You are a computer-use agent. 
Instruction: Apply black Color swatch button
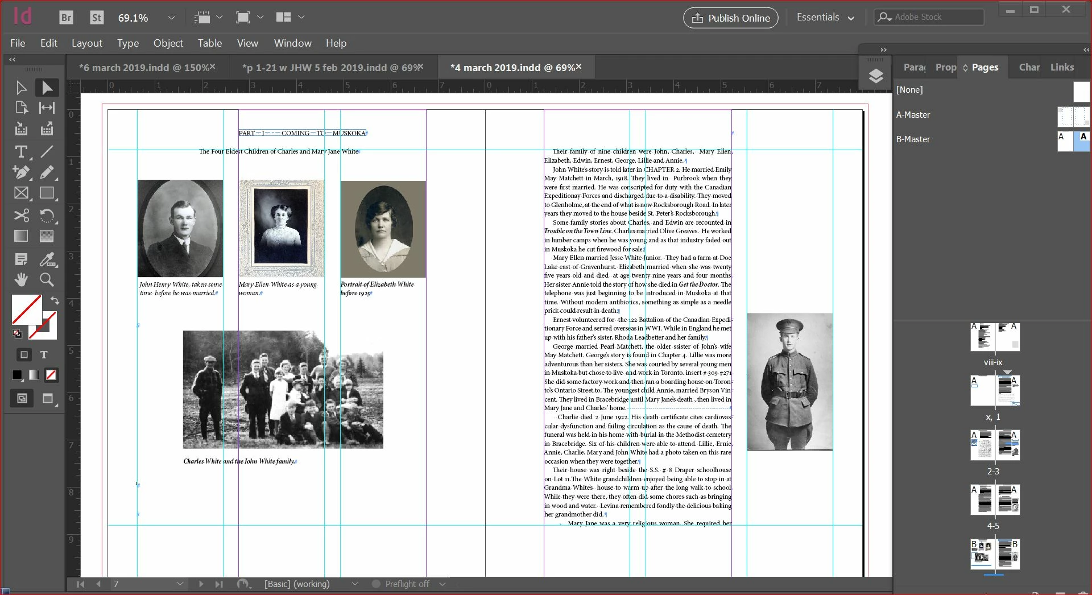click(17, 375)
